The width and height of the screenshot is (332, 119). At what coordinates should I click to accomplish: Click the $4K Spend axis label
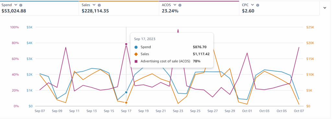(x=29, y=43)
